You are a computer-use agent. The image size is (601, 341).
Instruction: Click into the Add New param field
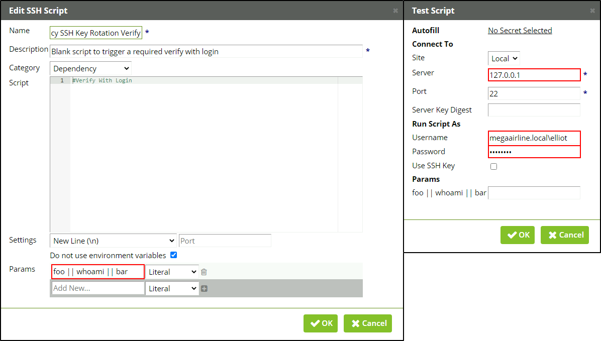click(x=98, y=288)
